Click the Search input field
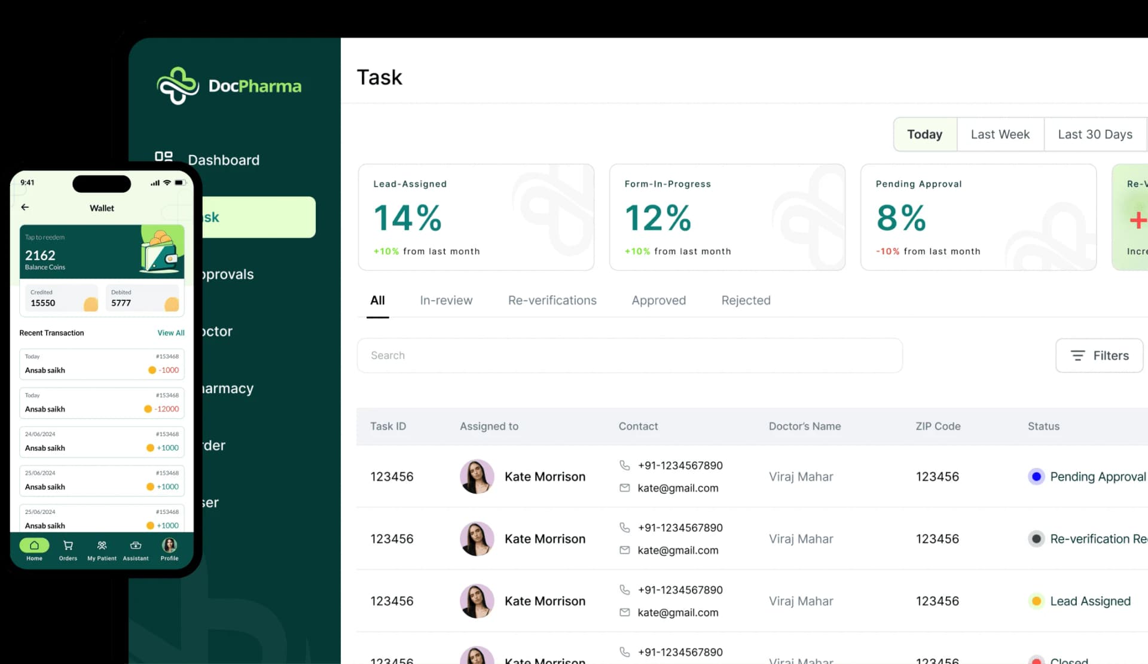 click(x=630, y=355)
